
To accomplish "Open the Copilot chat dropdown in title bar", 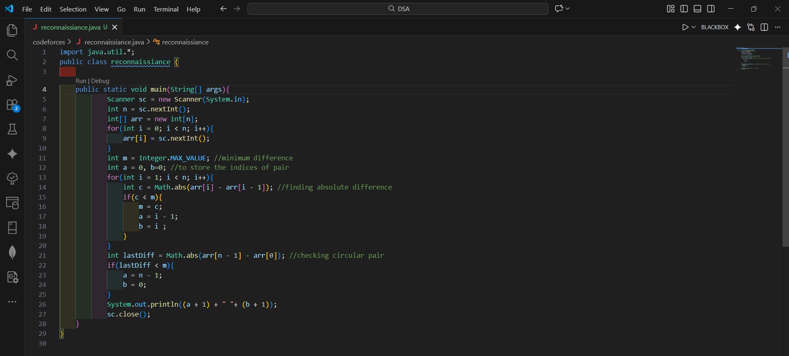I will [x=568, y=9].
